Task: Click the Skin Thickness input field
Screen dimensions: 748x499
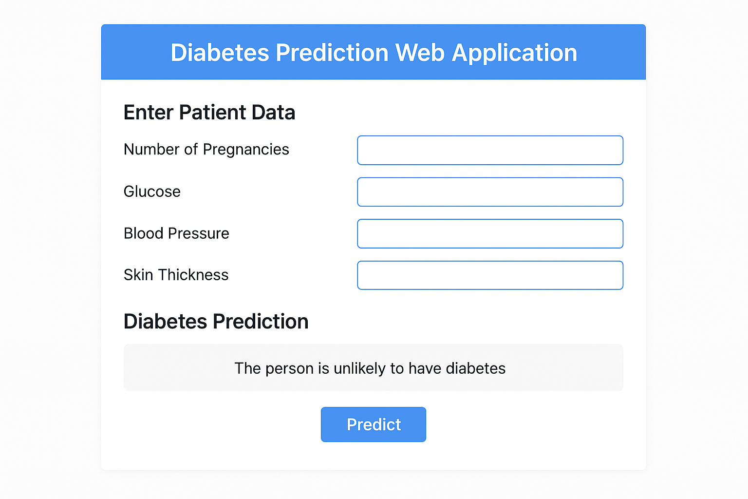Action: pos(490,275)
